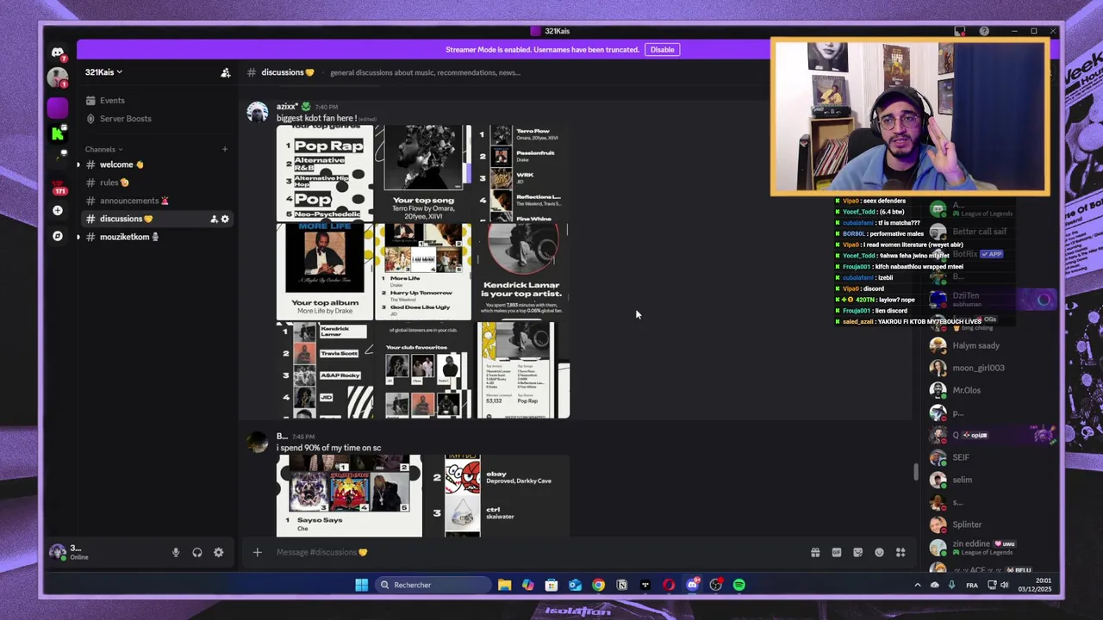Click the chat scrollbar thumb
This screenshot has height=620, width=1103.
coord(915,472)
